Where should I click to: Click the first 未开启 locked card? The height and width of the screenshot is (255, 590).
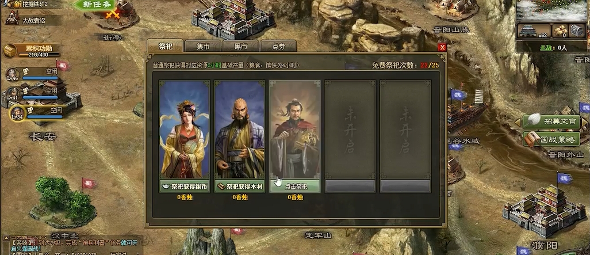350,129
